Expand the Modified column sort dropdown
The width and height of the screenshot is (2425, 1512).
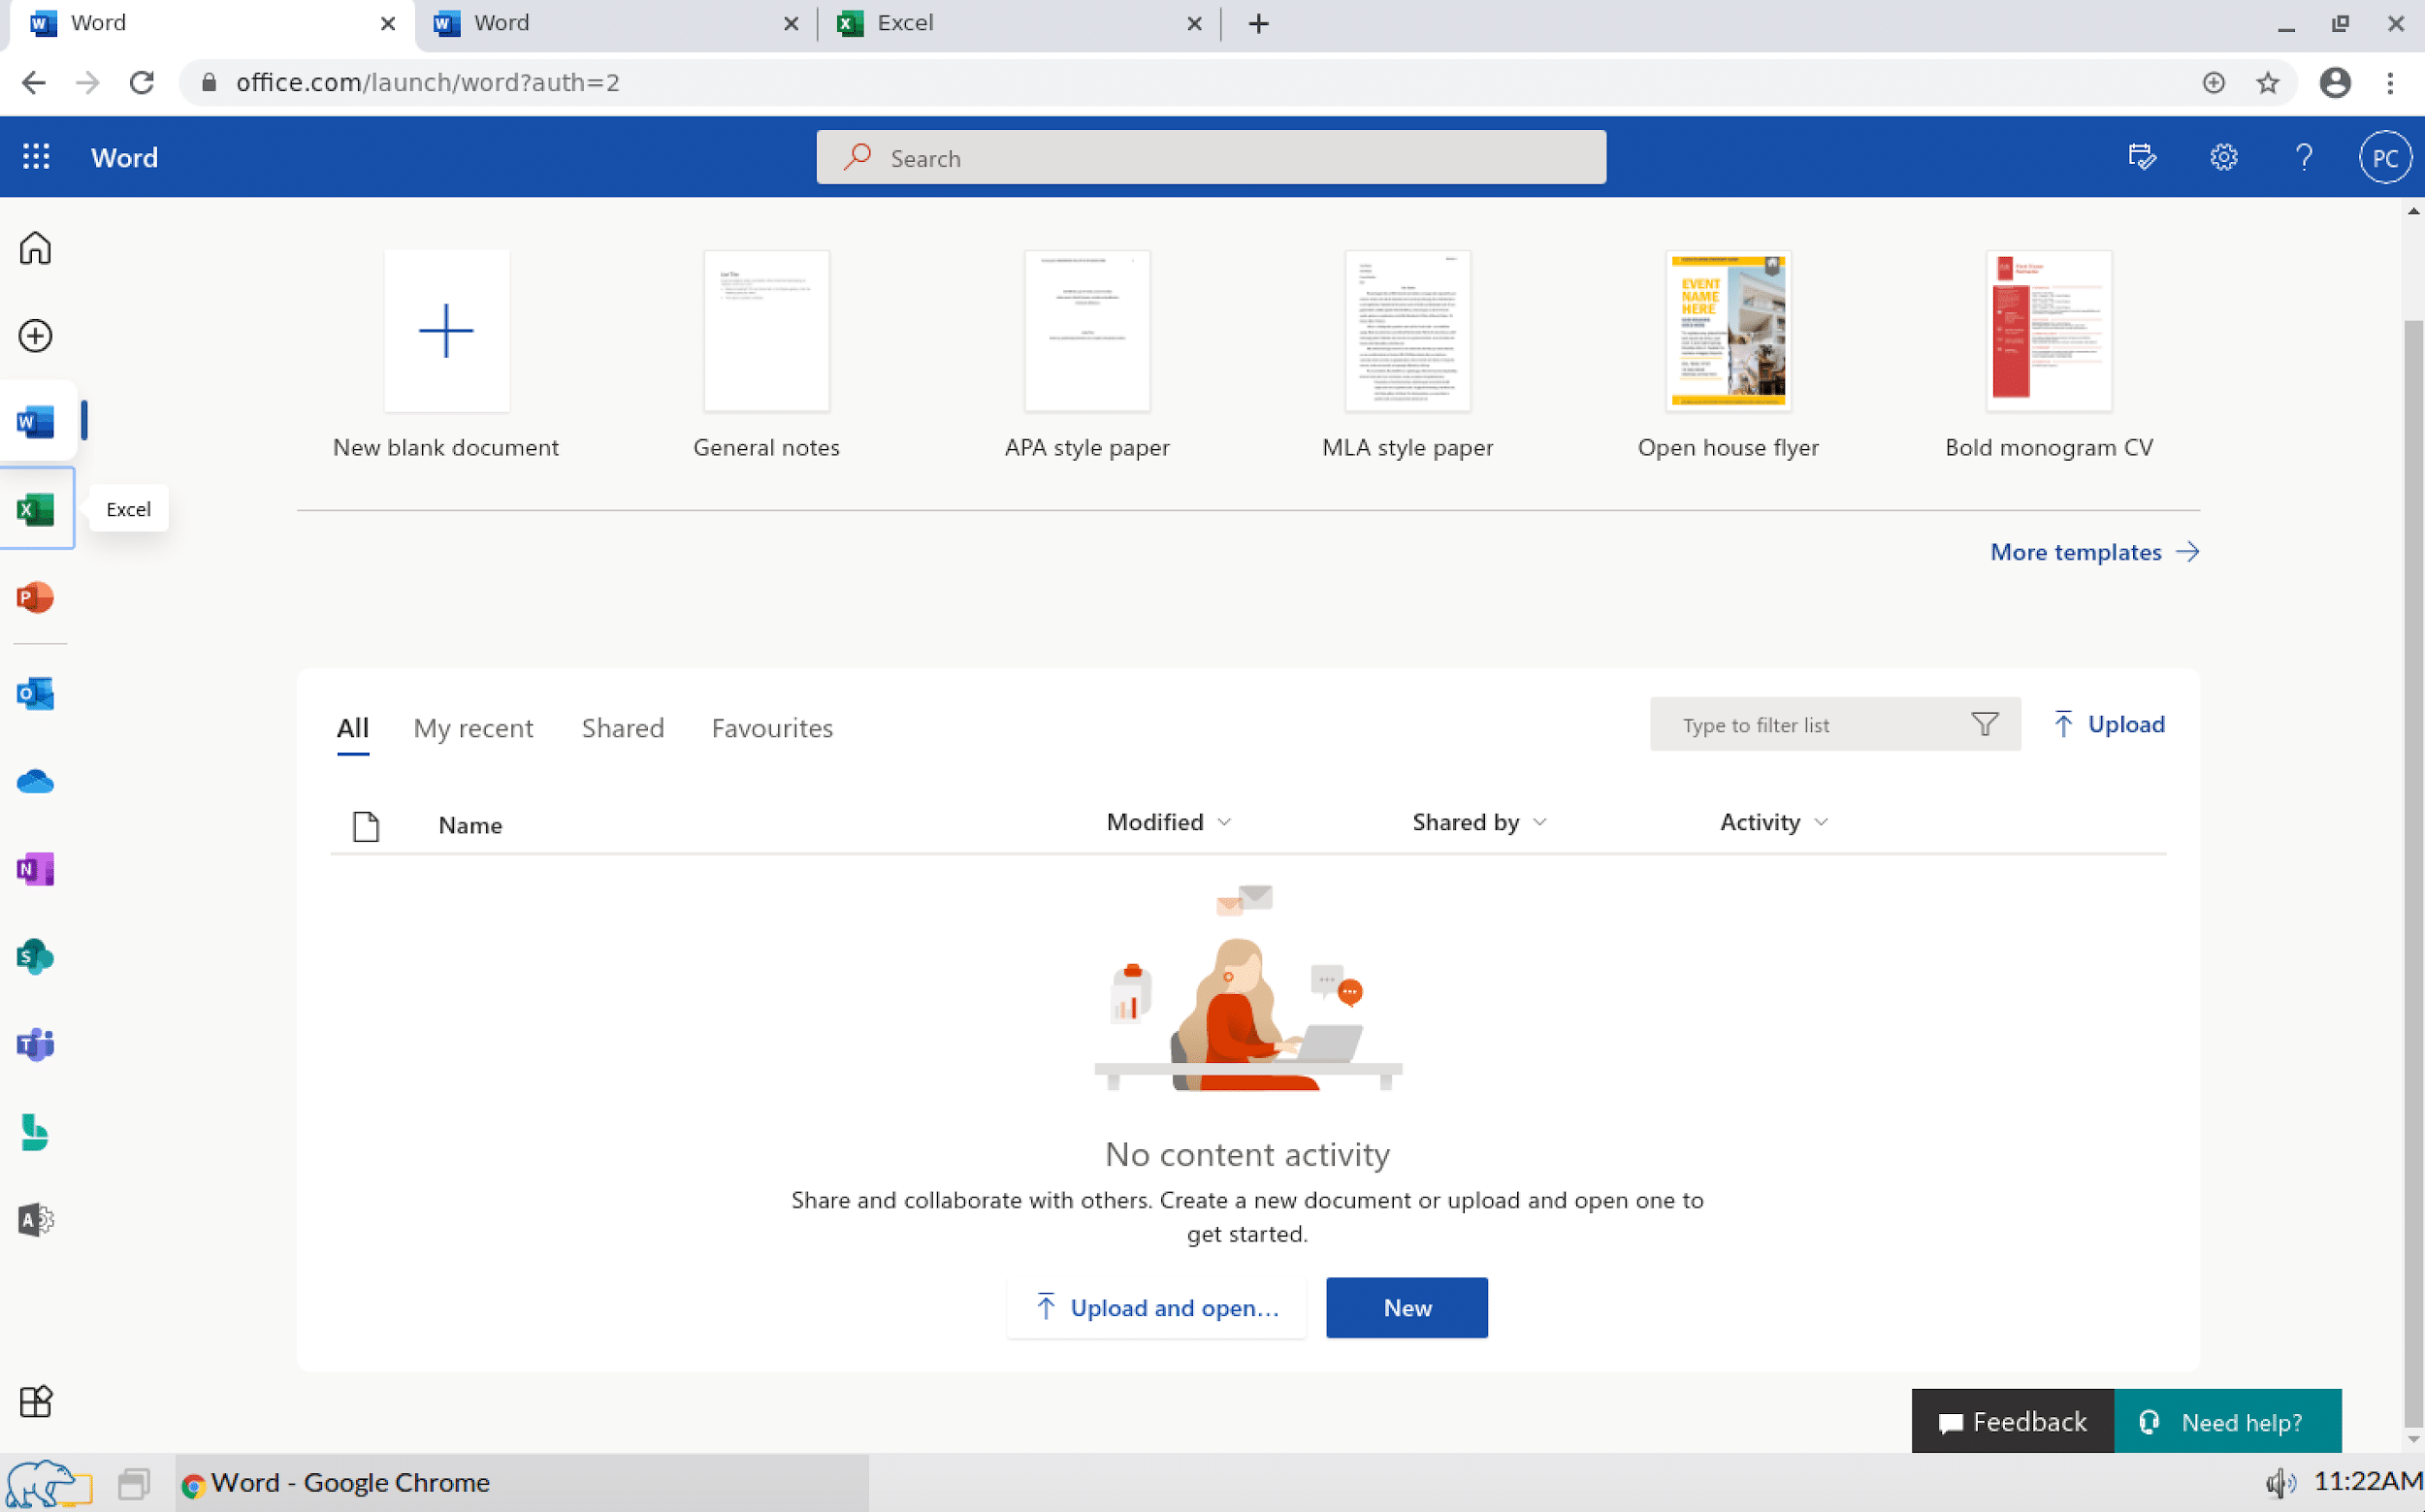click(x=1224, y=822)
